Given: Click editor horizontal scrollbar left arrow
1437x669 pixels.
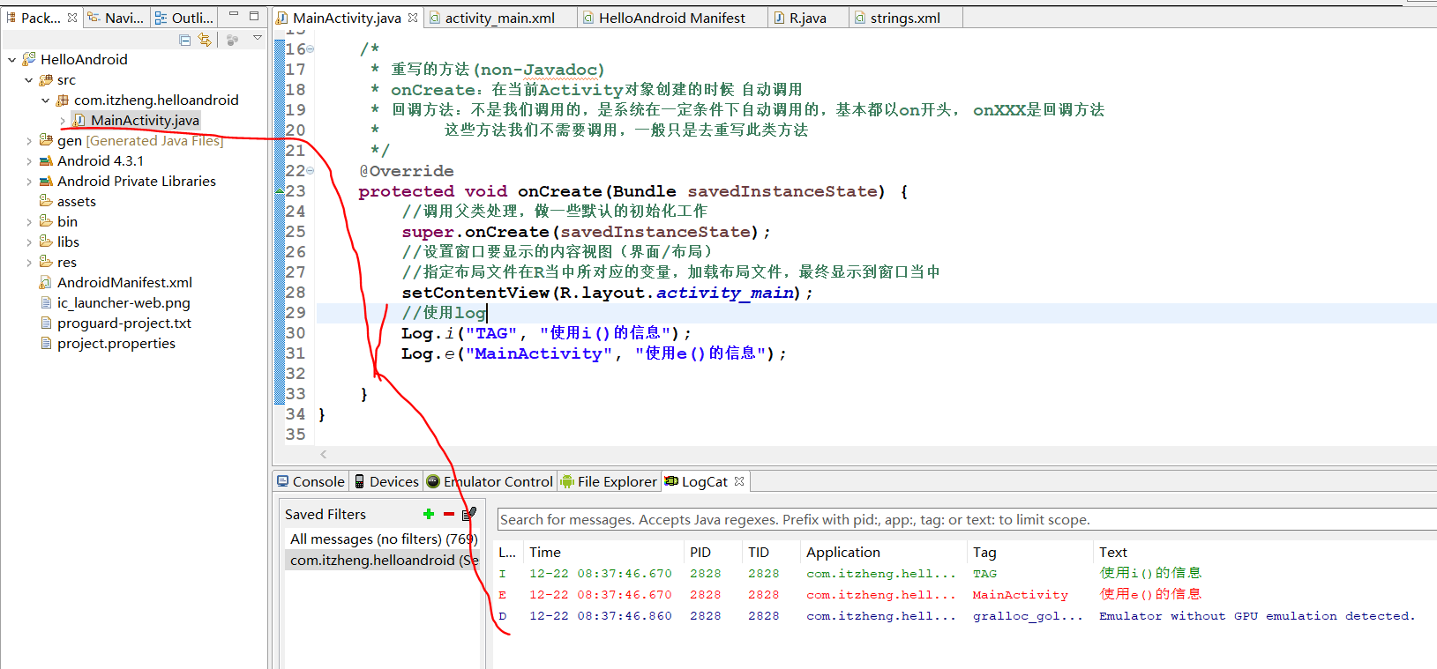Looking at the screenshot, I should click(x=324, y=454).
